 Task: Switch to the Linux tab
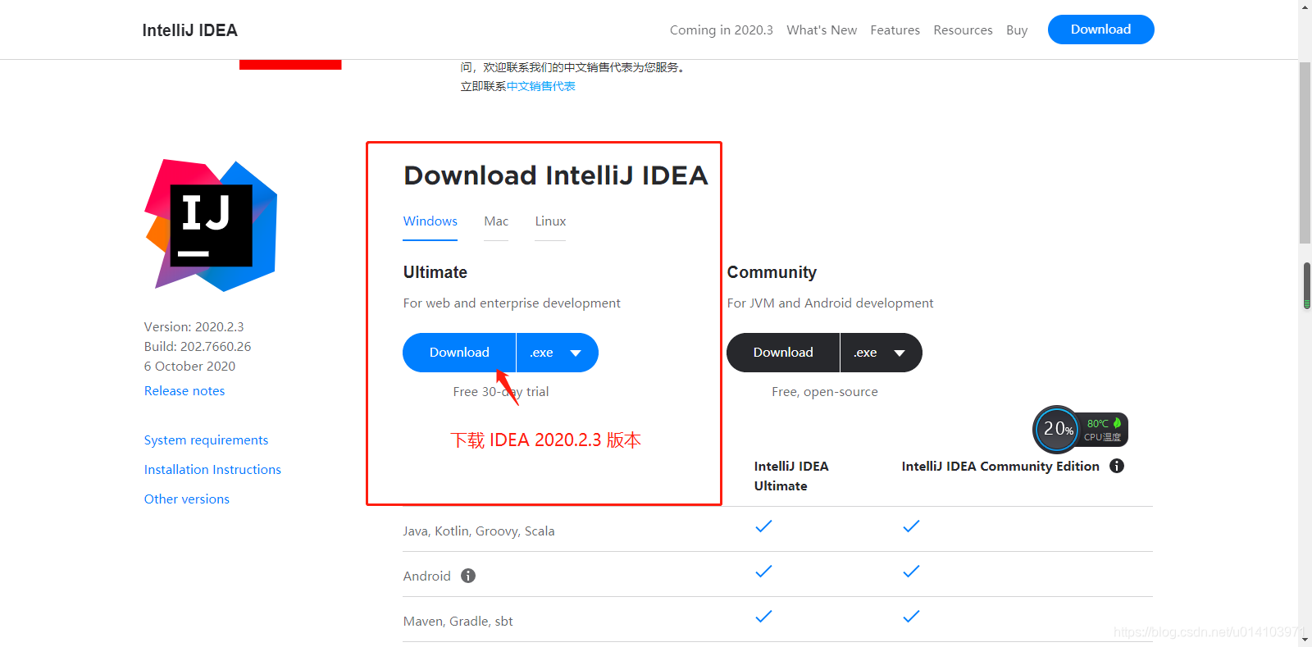[x=550, y=221]
